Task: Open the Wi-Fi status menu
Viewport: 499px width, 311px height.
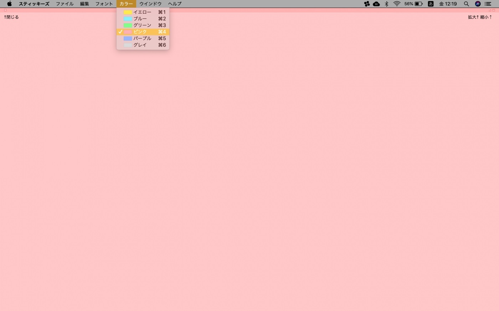Action: tap(397, 4)
